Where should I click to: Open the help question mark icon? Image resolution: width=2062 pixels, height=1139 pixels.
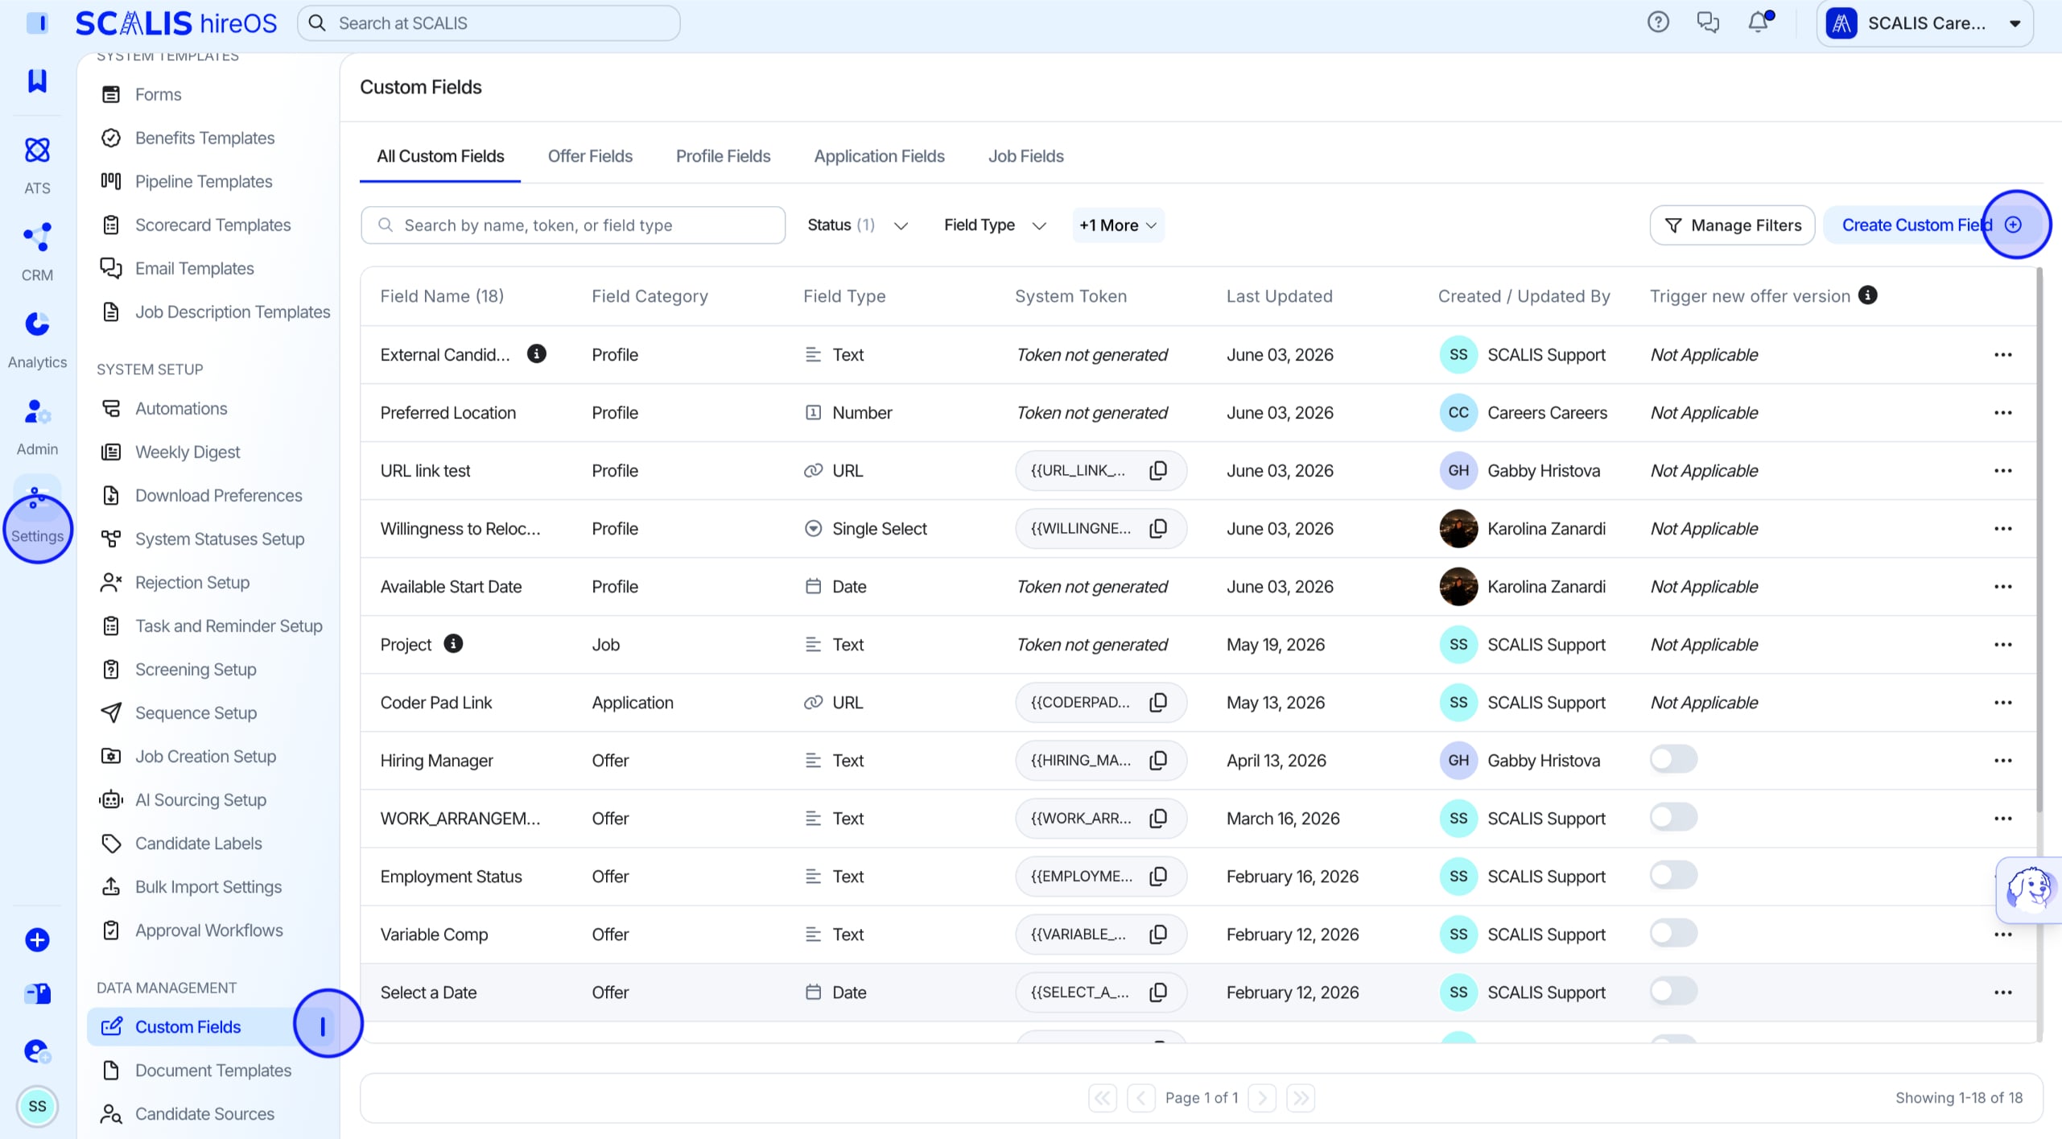pos(1658,23)
